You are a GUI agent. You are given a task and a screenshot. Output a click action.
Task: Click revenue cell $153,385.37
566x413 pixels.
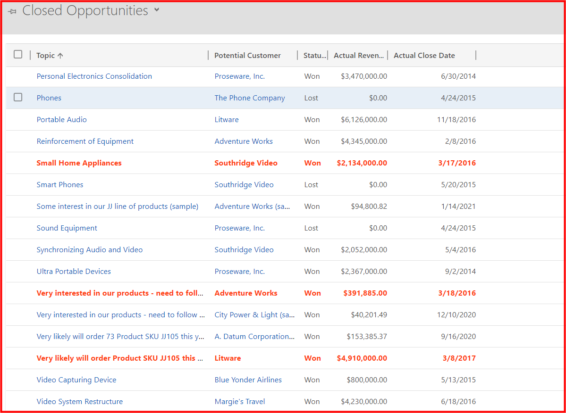coord(367,337)
